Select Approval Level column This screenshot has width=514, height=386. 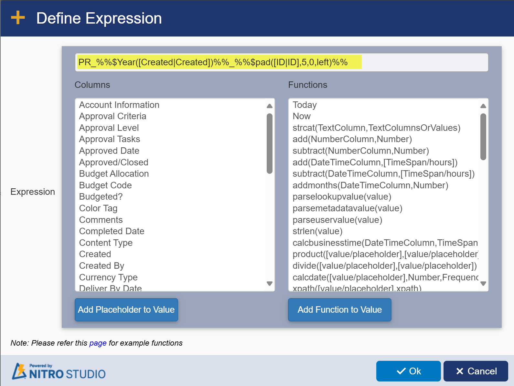click(x=109, y=128)
